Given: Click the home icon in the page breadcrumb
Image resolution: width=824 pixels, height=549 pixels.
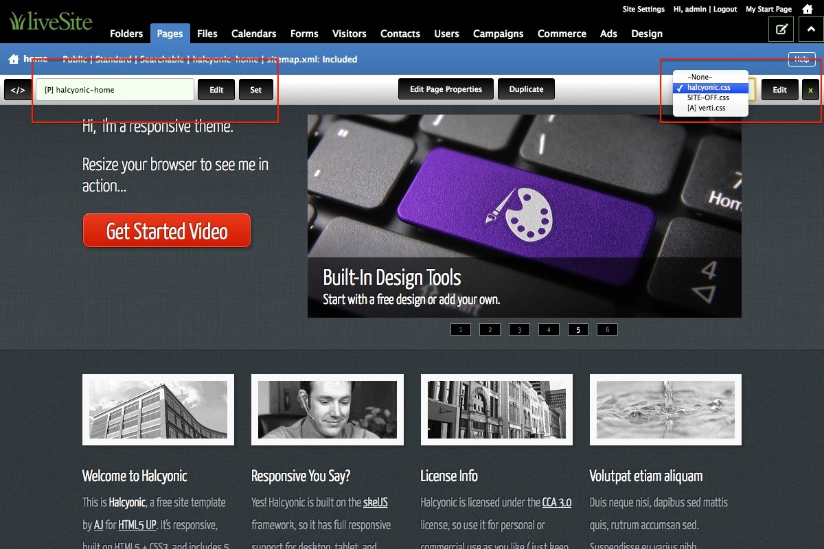Looking at the screenshot, I should point(14,59).
